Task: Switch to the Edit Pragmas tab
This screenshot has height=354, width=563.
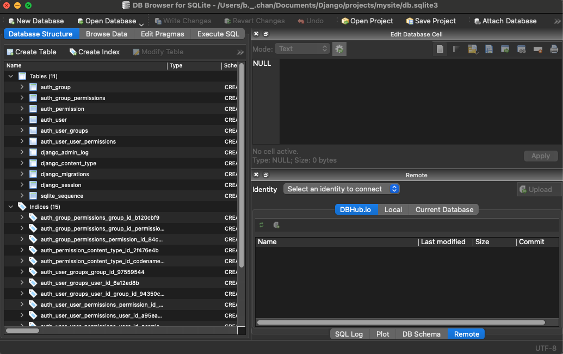Action: pos(162,34)
